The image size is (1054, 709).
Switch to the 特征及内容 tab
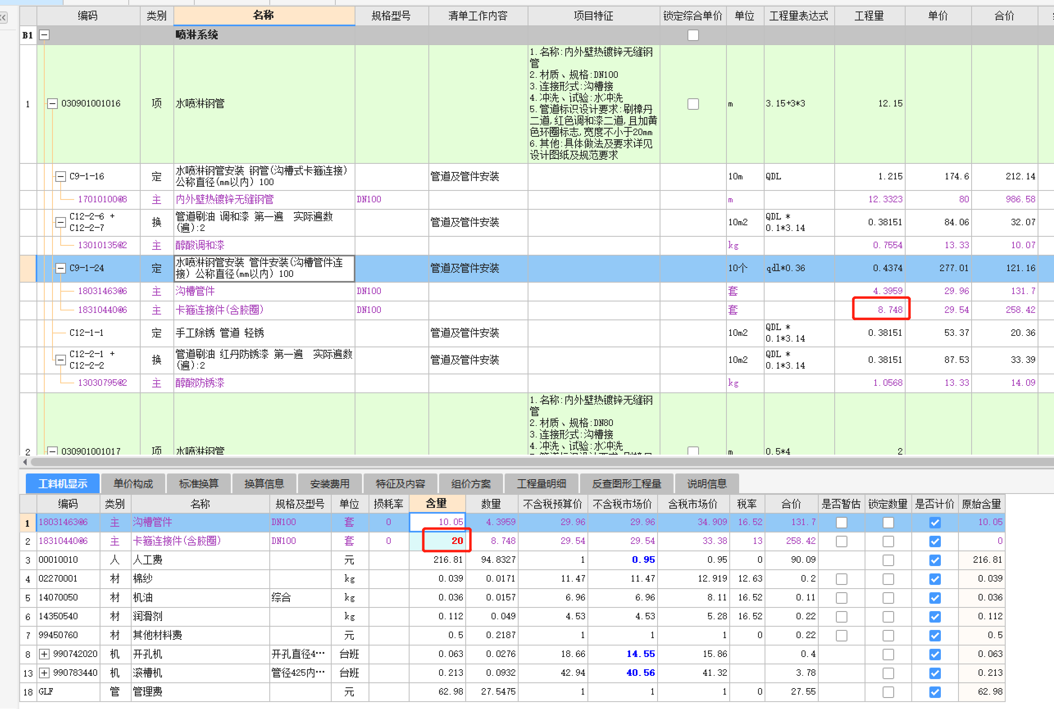click(x=400, y=483)
